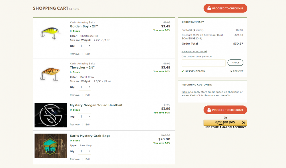This screenshot has width=286, height=168.
Task: Click the lock icon on lower checkout button
Action: pyautogui.click(x=209, y=110)
